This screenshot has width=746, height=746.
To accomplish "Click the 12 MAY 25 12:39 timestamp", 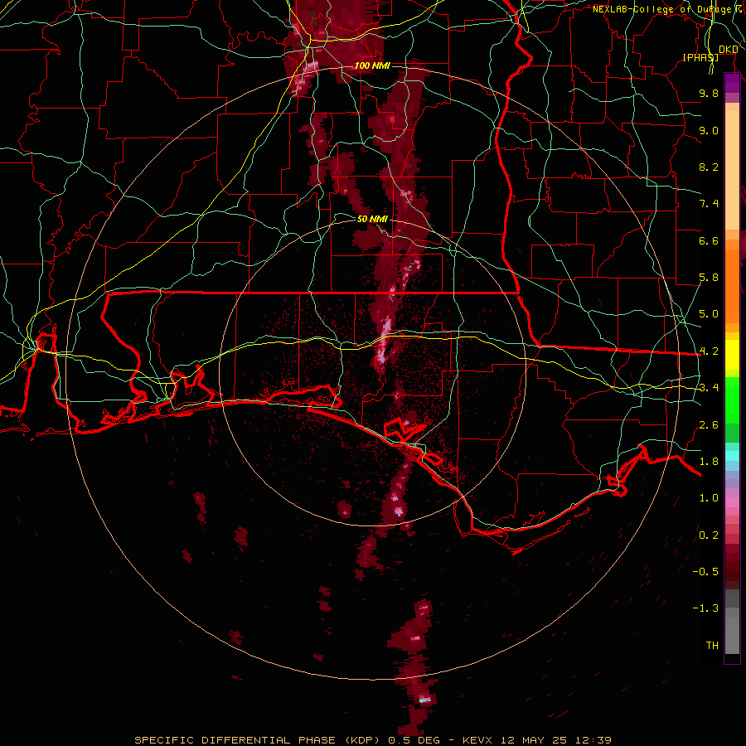I will point(555,740).
